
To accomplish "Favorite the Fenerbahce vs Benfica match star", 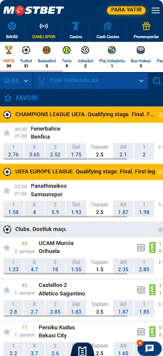I will [x=7, y=133].
